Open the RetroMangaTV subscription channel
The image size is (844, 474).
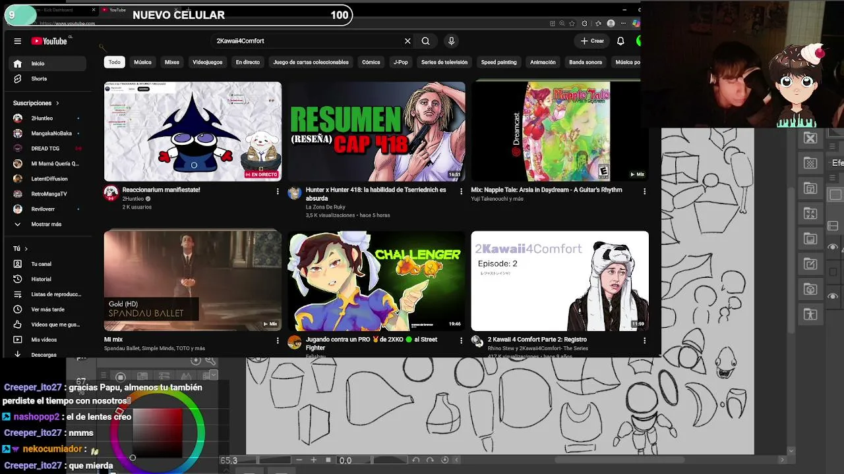(47, 194)
